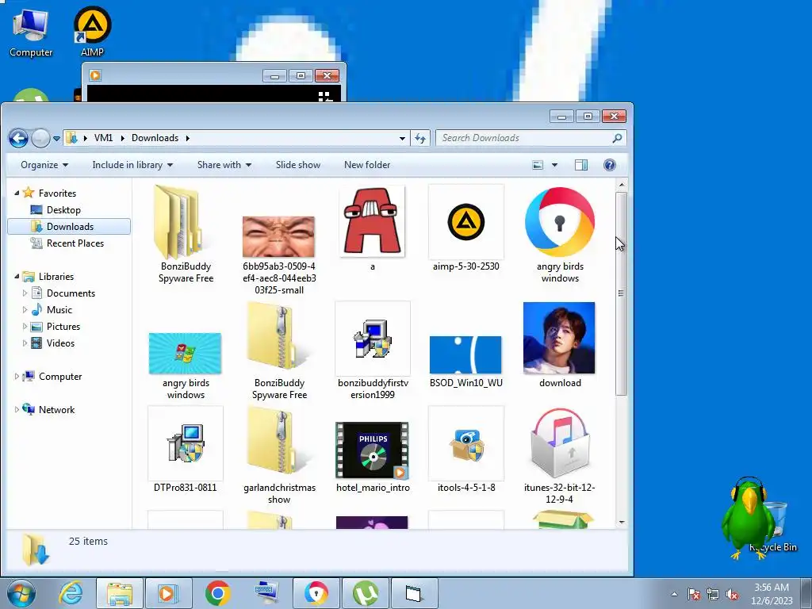Toggle the preview pane
This screenshot has height=609, width=812.
tap(581, 165)
